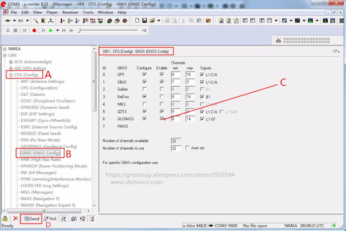
Task: Toggle the GPS L1-C/A signal checkbox
Action: tap(202, 75)
